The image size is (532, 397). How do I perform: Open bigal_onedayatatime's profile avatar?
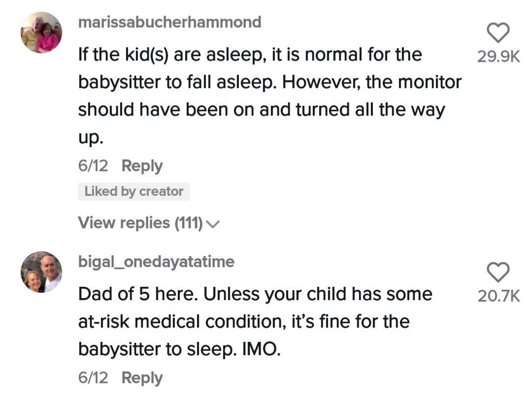click(x=41, y=272)
